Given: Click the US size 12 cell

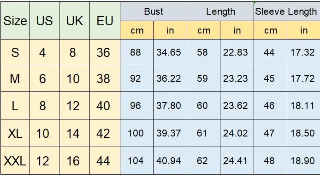Looking at the screenshot, I should point(44,161).
